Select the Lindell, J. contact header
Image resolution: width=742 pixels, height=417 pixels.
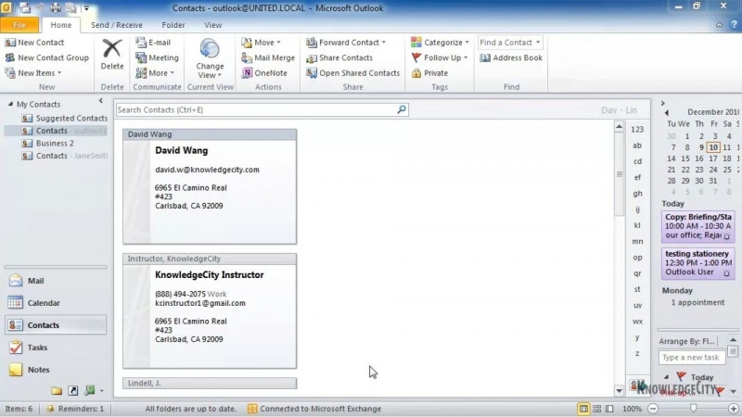(210, 383)
